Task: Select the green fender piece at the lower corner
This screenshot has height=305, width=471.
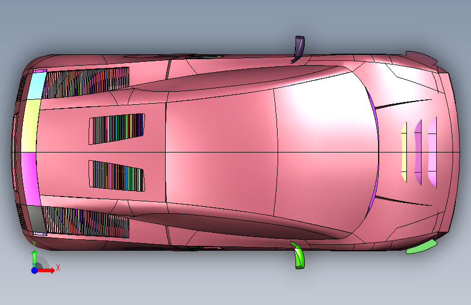Action: (x=422, y=247)
